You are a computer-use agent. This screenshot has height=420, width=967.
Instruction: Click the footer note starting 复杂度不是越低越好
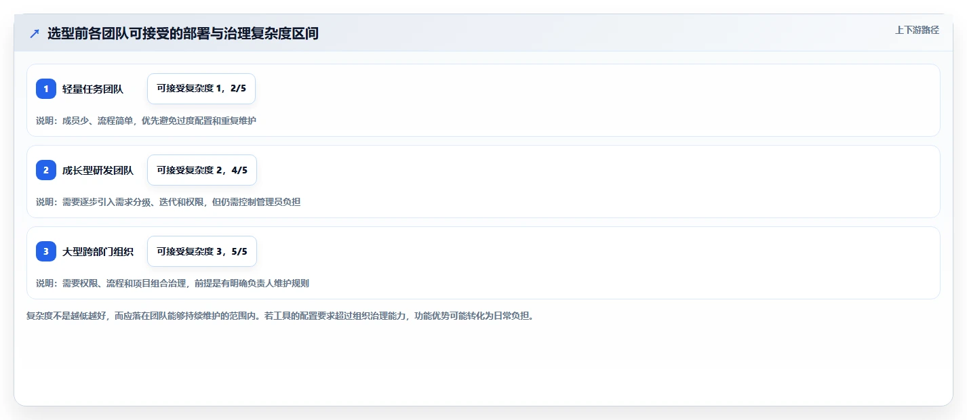point(280,316)
